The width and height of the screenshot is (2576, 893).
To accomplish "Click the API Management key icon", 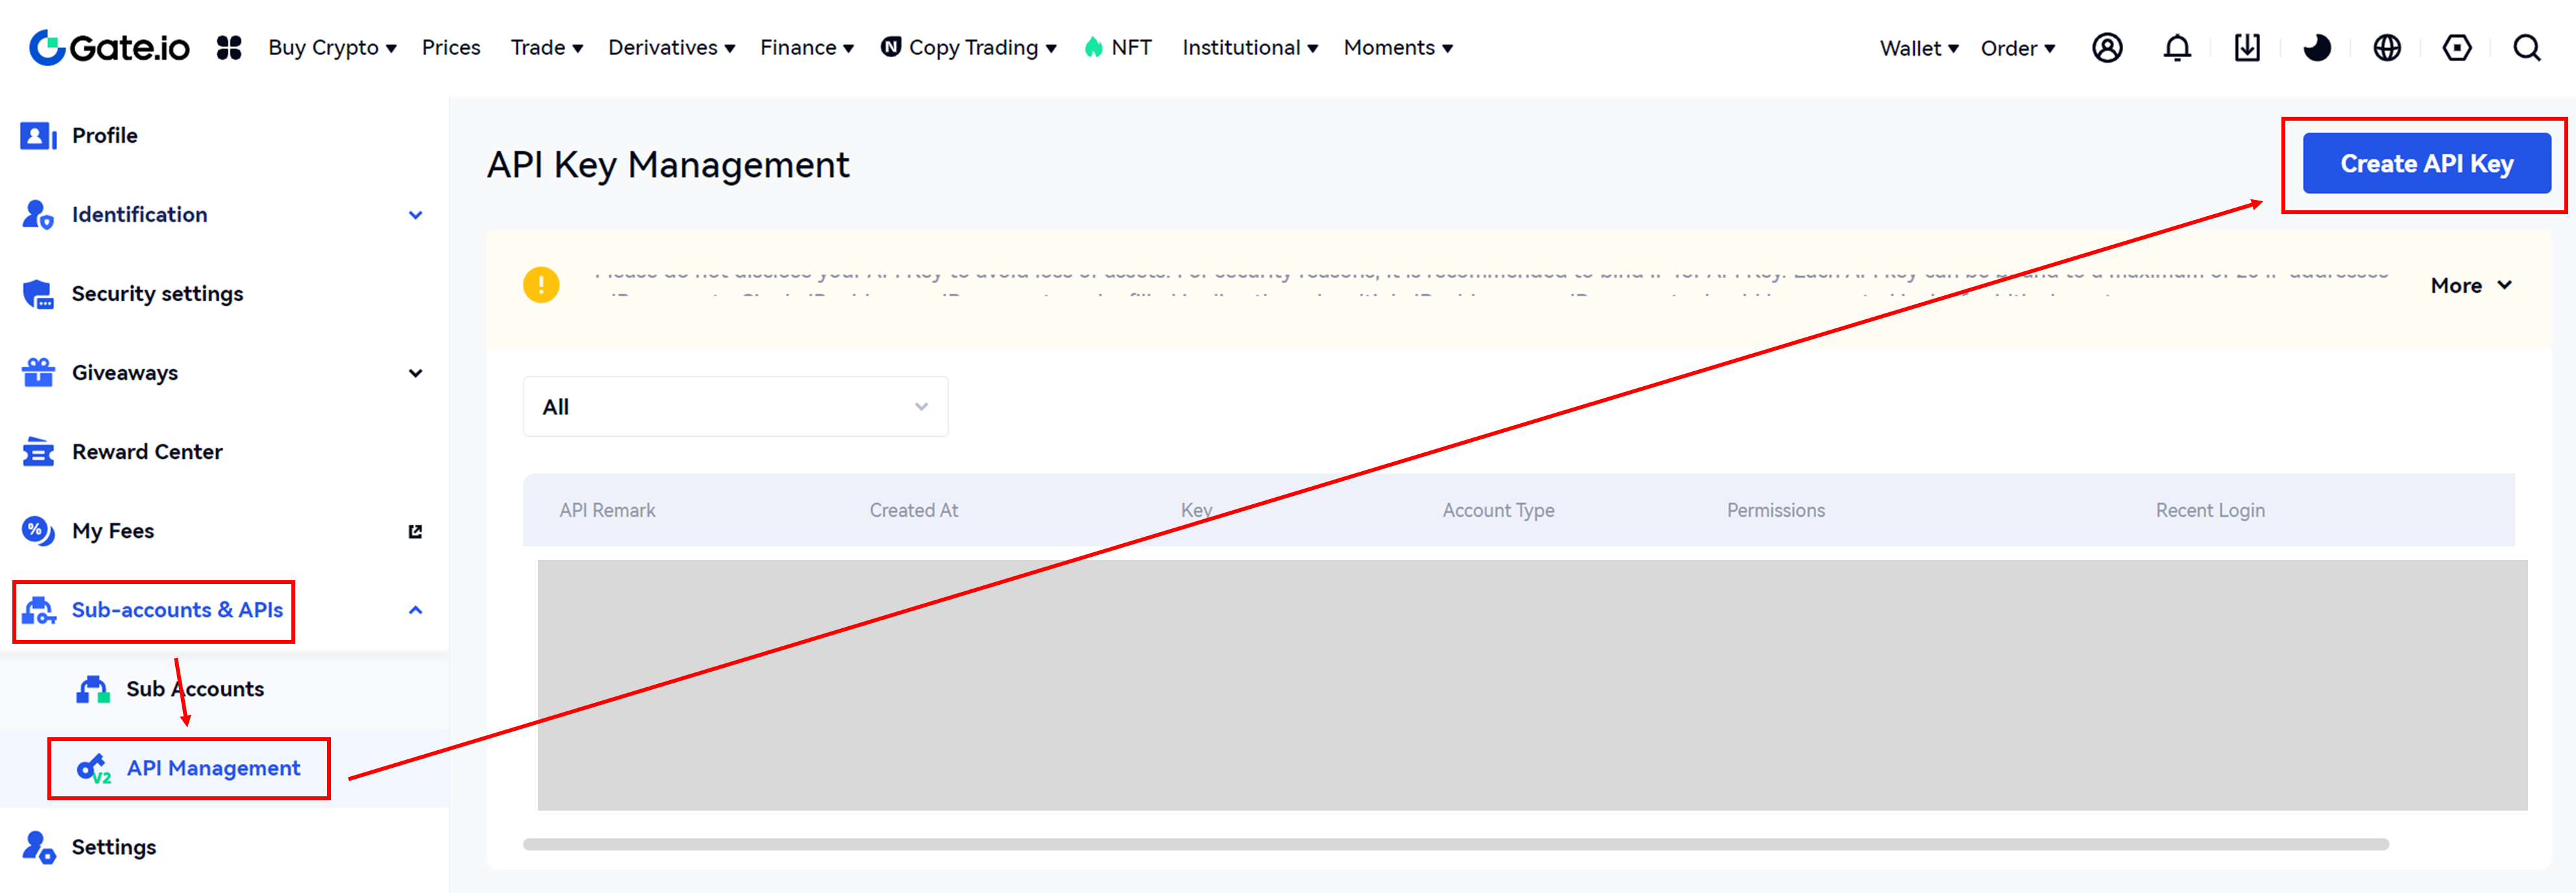I will pos(94,768).
